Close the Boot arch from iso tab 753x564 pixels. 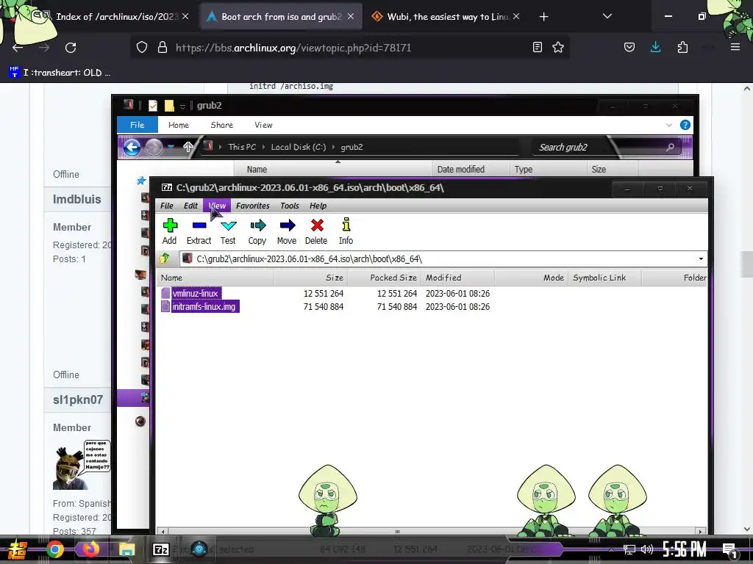pos(351,17)
